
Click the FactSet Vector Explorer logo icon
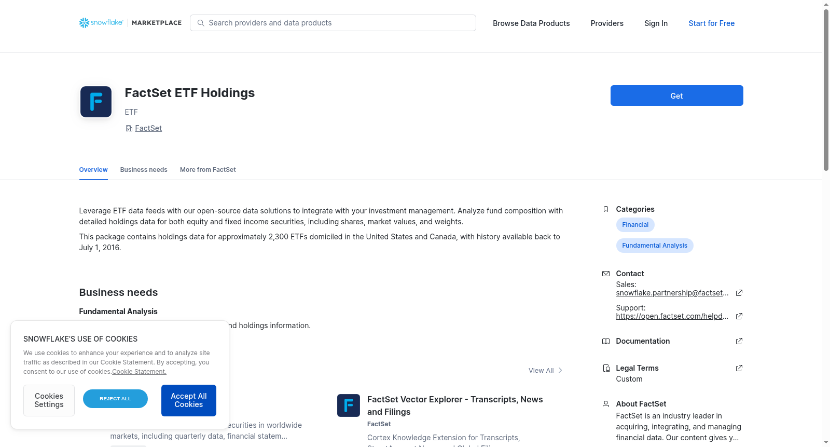[349, 405]
